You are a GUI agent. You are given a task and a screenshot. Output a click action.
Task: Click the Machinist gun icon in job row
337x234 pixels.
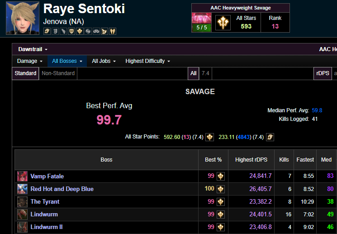(x=63, y=31)
